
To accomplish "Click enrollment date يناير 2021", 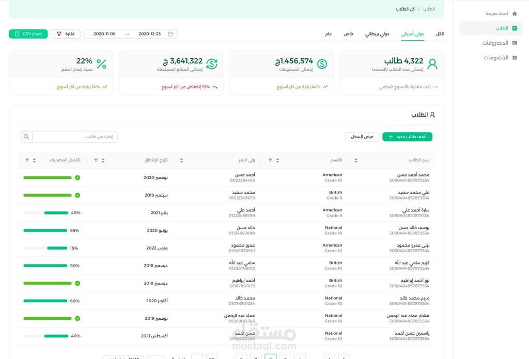I will point(159,213).
